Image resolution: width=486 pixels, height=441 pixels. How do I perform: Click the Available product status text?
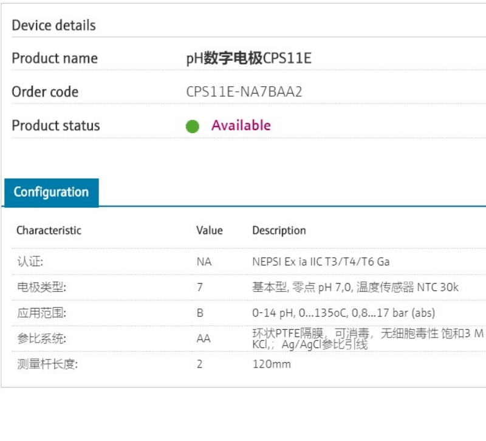click(x=241, y=126)
